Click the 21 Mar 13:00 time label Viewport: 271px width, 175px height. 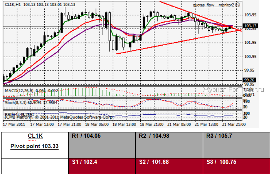[206, 124]
